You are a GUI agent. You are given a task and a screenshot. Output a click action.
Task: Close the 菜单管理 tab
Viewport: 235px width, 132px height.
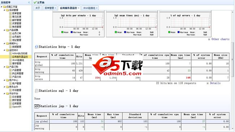coord(55,8)
